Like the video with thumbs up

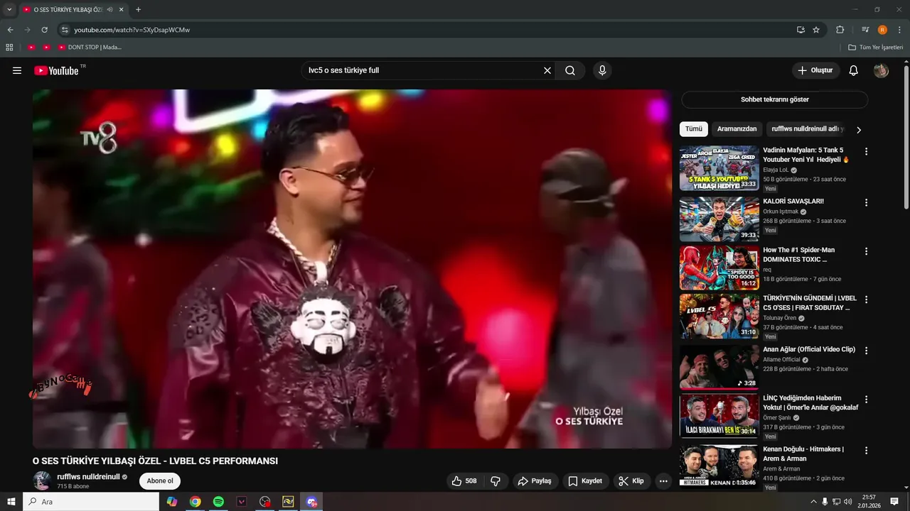click(464, 480)
